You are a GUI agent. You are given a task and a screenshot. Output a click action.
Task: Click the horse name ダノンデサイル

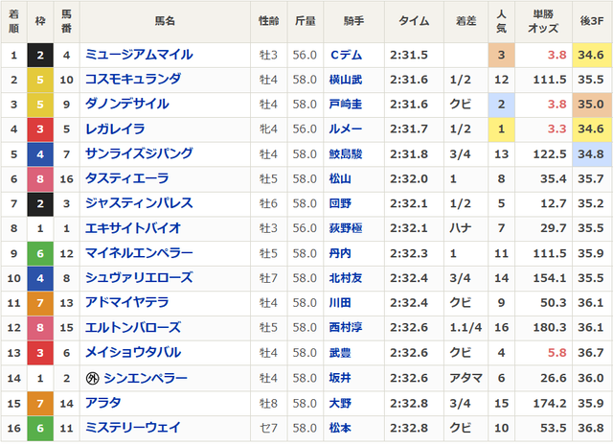coord(126,104)
